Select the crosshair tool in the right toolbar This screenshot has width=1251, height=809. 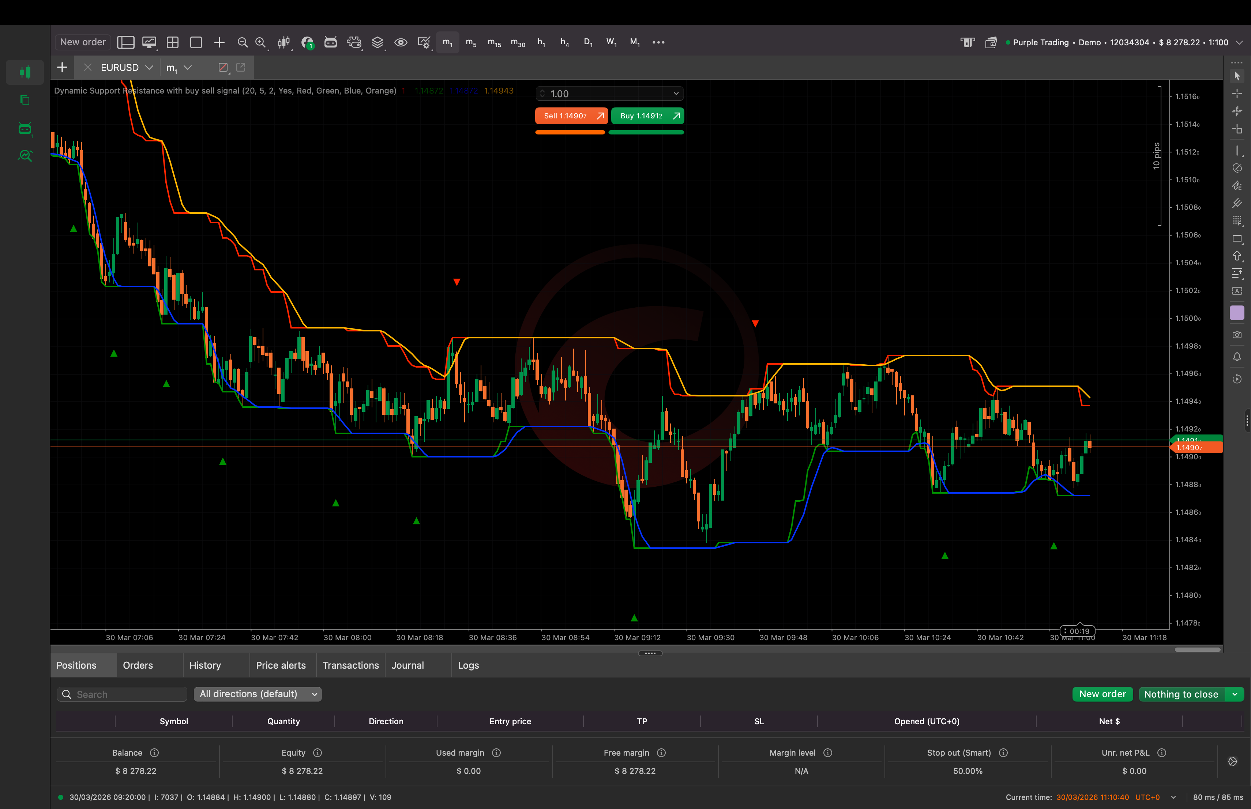click(x=1237, y=94)
